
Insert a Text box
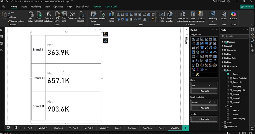click(x=162, y=17)
